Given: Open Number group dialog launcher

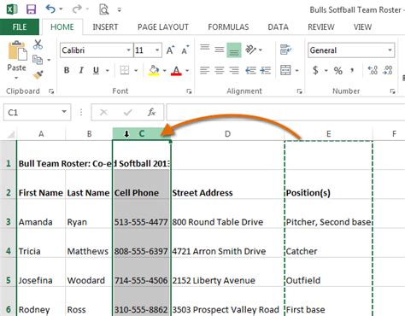Looking at the screenshot, I should pyautogui.click(x=392, y=91).
